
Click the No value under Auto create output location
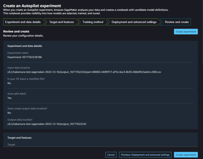[x=9, y=113]
